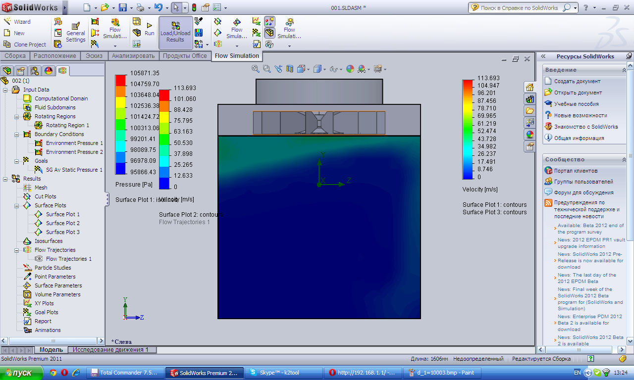Open the Создать документ link

577,81
